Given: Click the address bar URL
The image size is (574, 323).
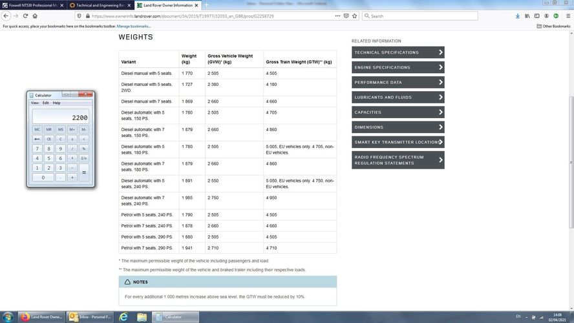Looking at the screenshot, I should click(183, 16).
